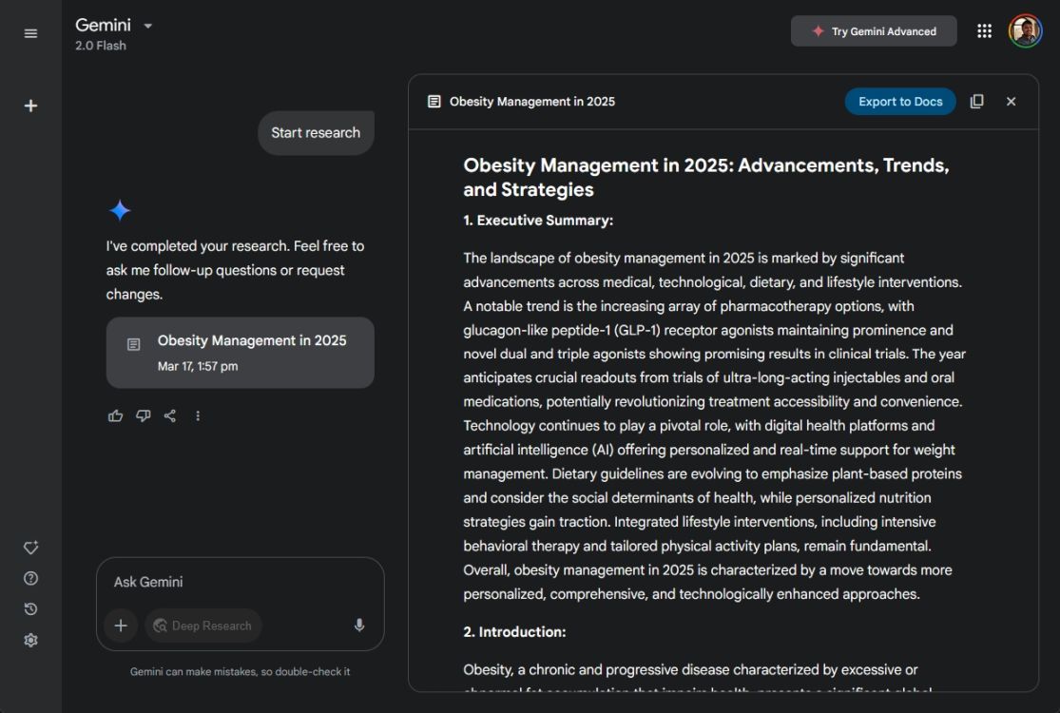Open your Google account profile menu
1060x713 pixels.
[1026, 30]
